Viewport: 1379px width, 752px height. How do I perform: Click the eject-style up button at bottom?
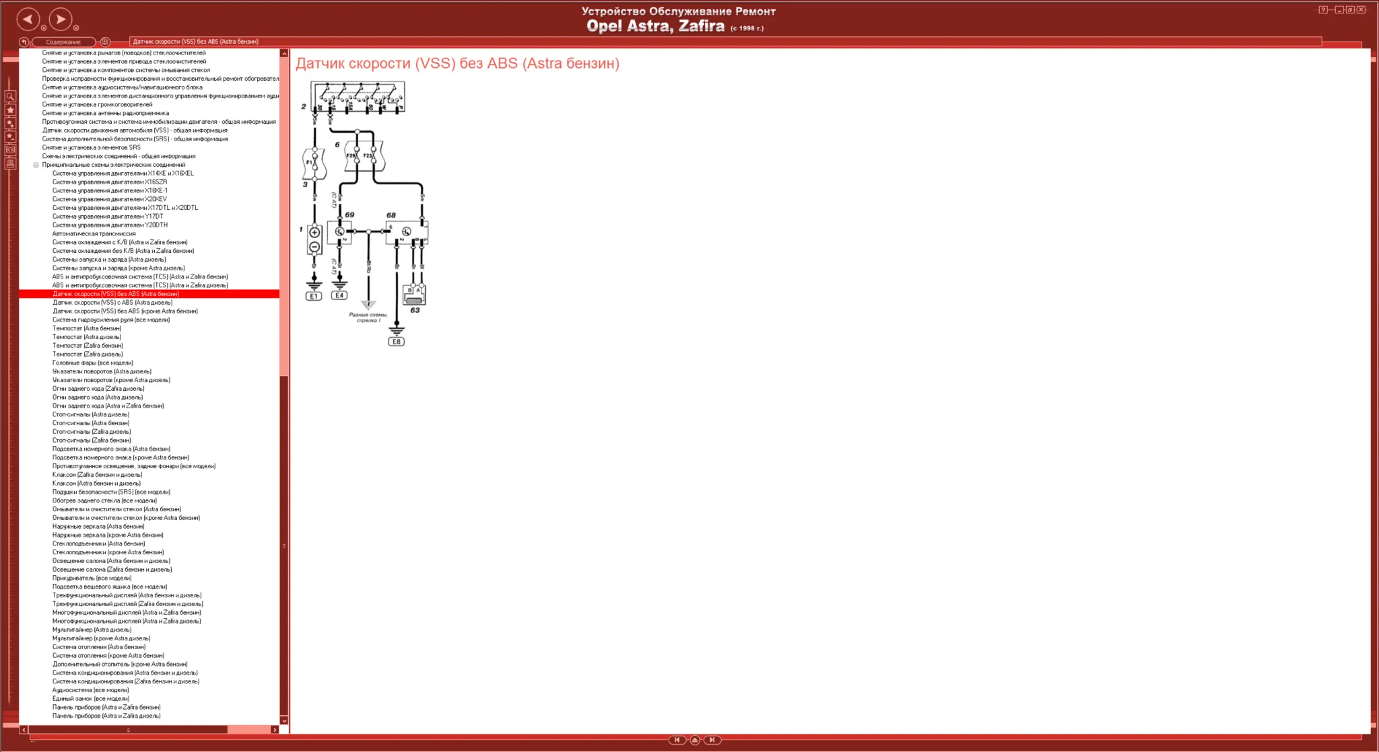pos(695,740)
